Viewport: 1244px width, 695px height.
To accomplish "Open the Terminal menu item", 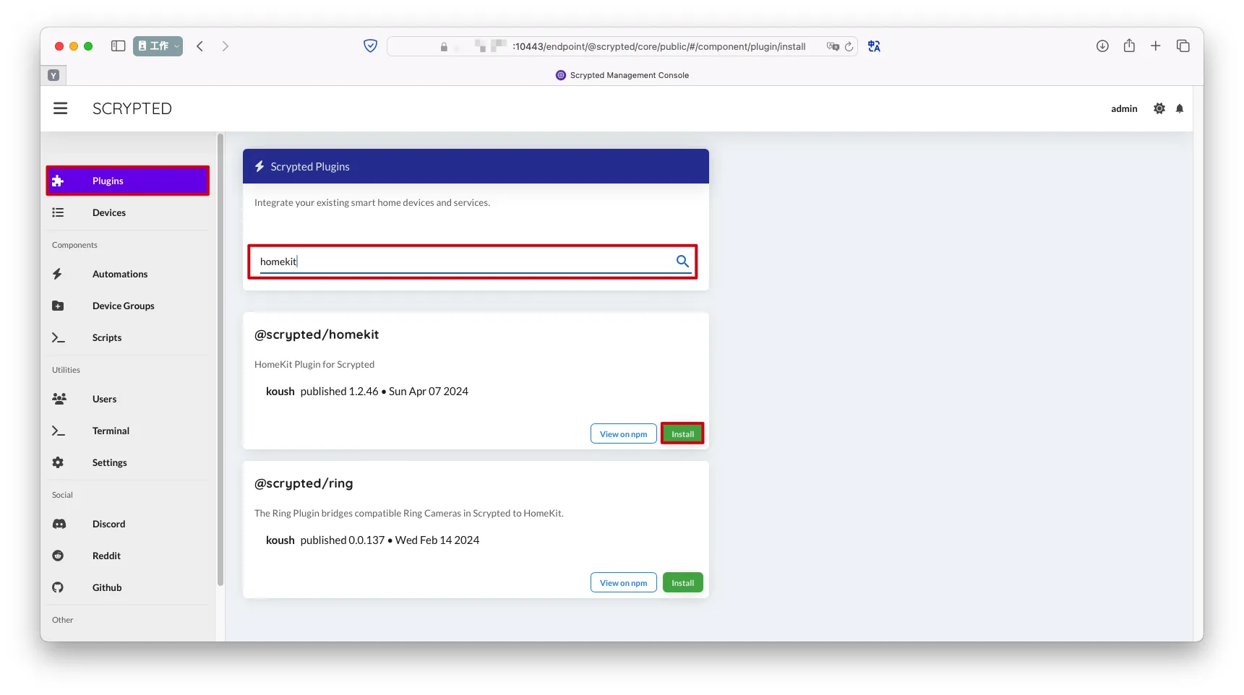I will point(128,431).
